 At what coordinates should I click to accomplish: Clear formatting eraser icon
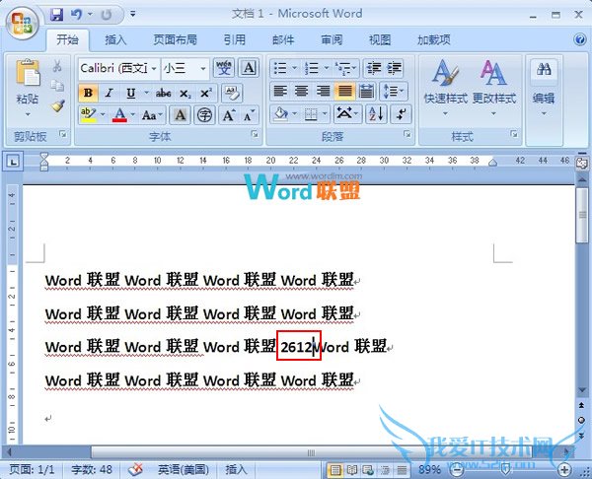click(232, 93)
